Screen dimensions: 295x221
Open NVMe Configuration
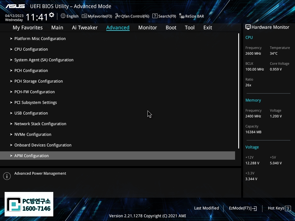(x=33, y=134)
